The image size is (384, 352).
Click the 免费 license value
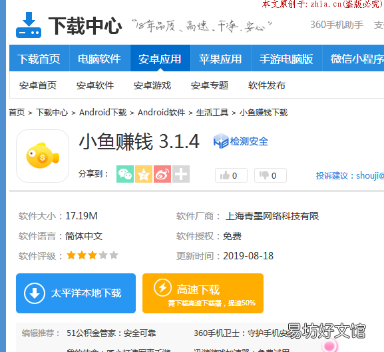click(232, 236)
